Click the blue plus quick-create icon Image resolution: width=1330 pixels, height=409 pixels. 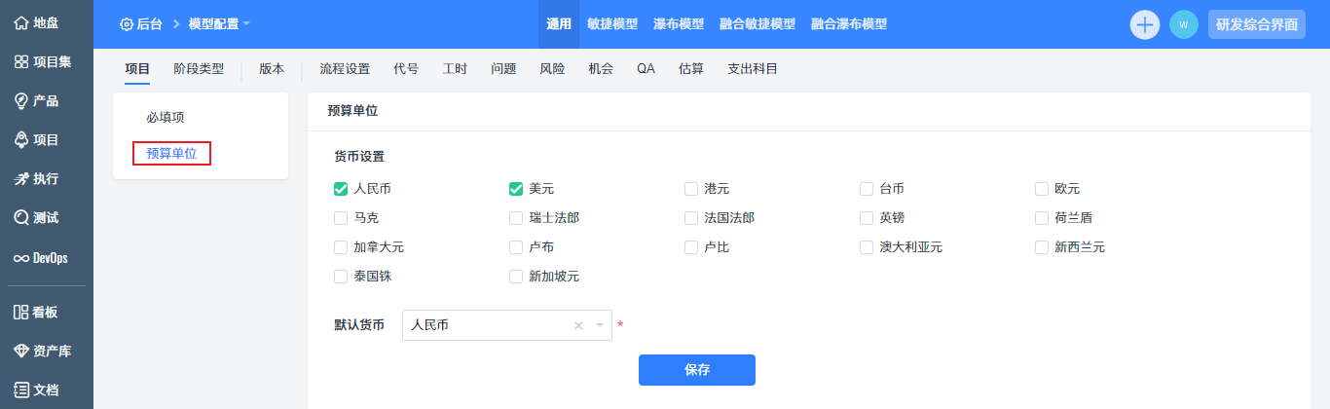point(1145,24)
